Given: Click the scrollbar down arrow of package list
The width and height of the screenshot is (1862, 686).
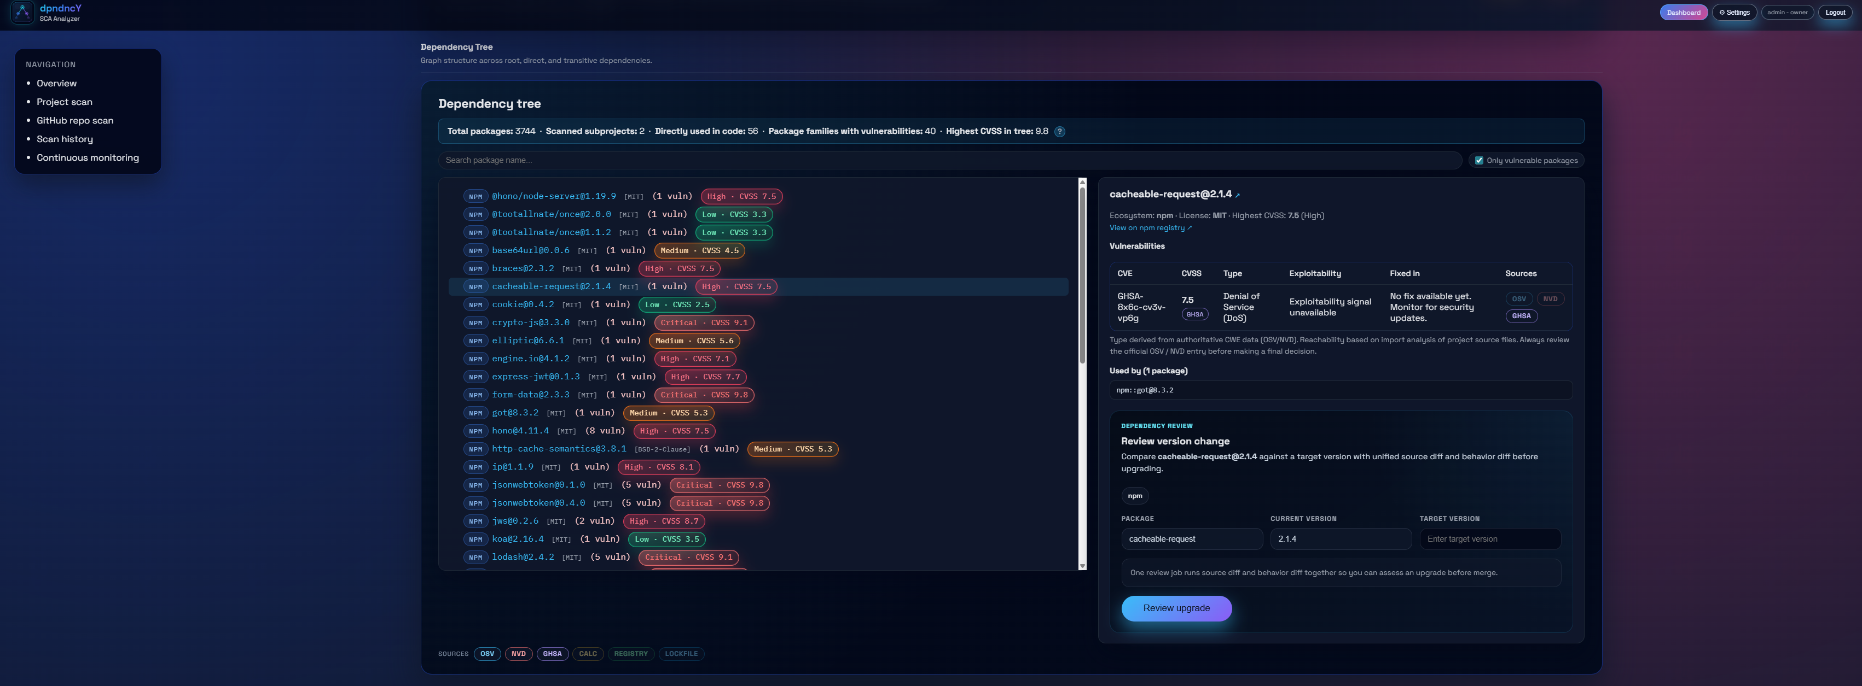Looking at the screenshot, I should 1082,565.
